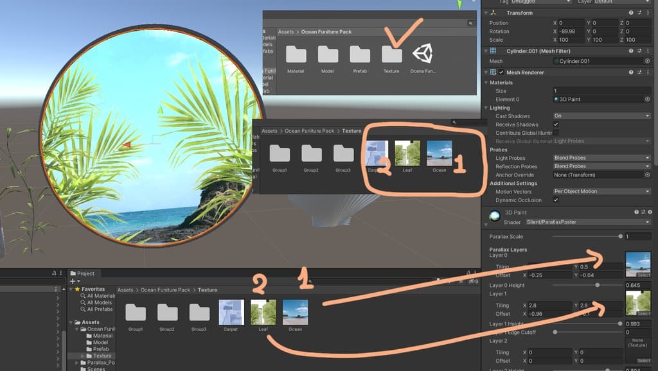This screenshot has width=658, height=371.
Task: Click Ocean Funiture Pack breadcrumb in bottom panel
Action: click(165, 290)
